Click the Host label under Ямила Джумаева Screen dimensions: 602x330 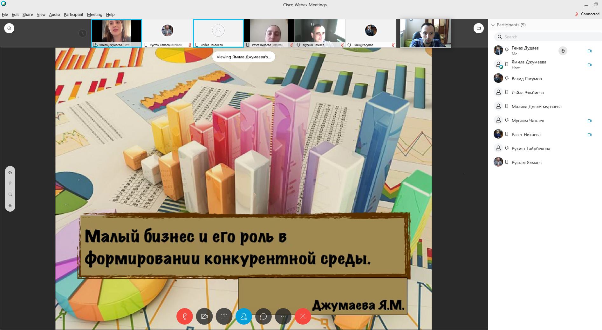coord(516,68)
